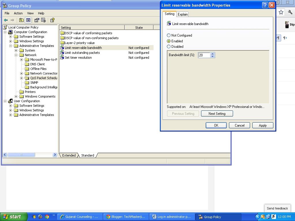The image size is (295, 221).
Task: Click the Next Setting button
Action: (217, 113)
